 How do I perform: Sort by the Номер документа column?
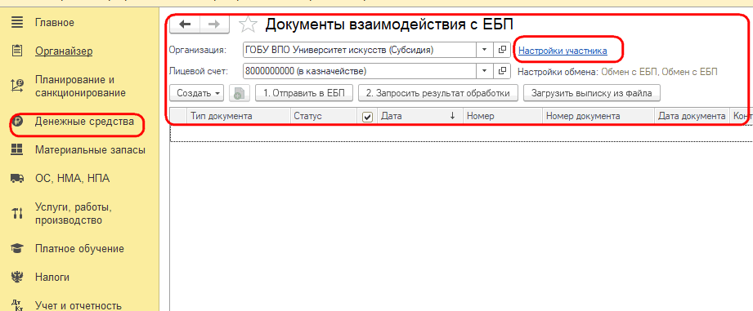tap(598, 117)
